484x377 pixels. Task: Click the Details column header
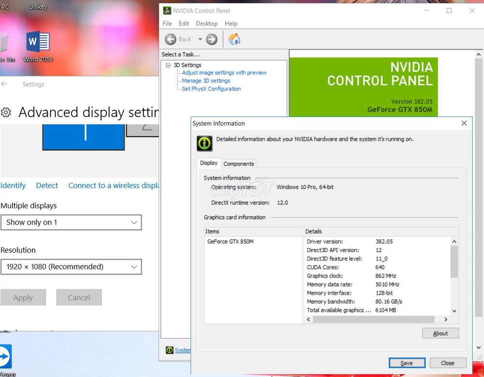[x=381, y=232]
